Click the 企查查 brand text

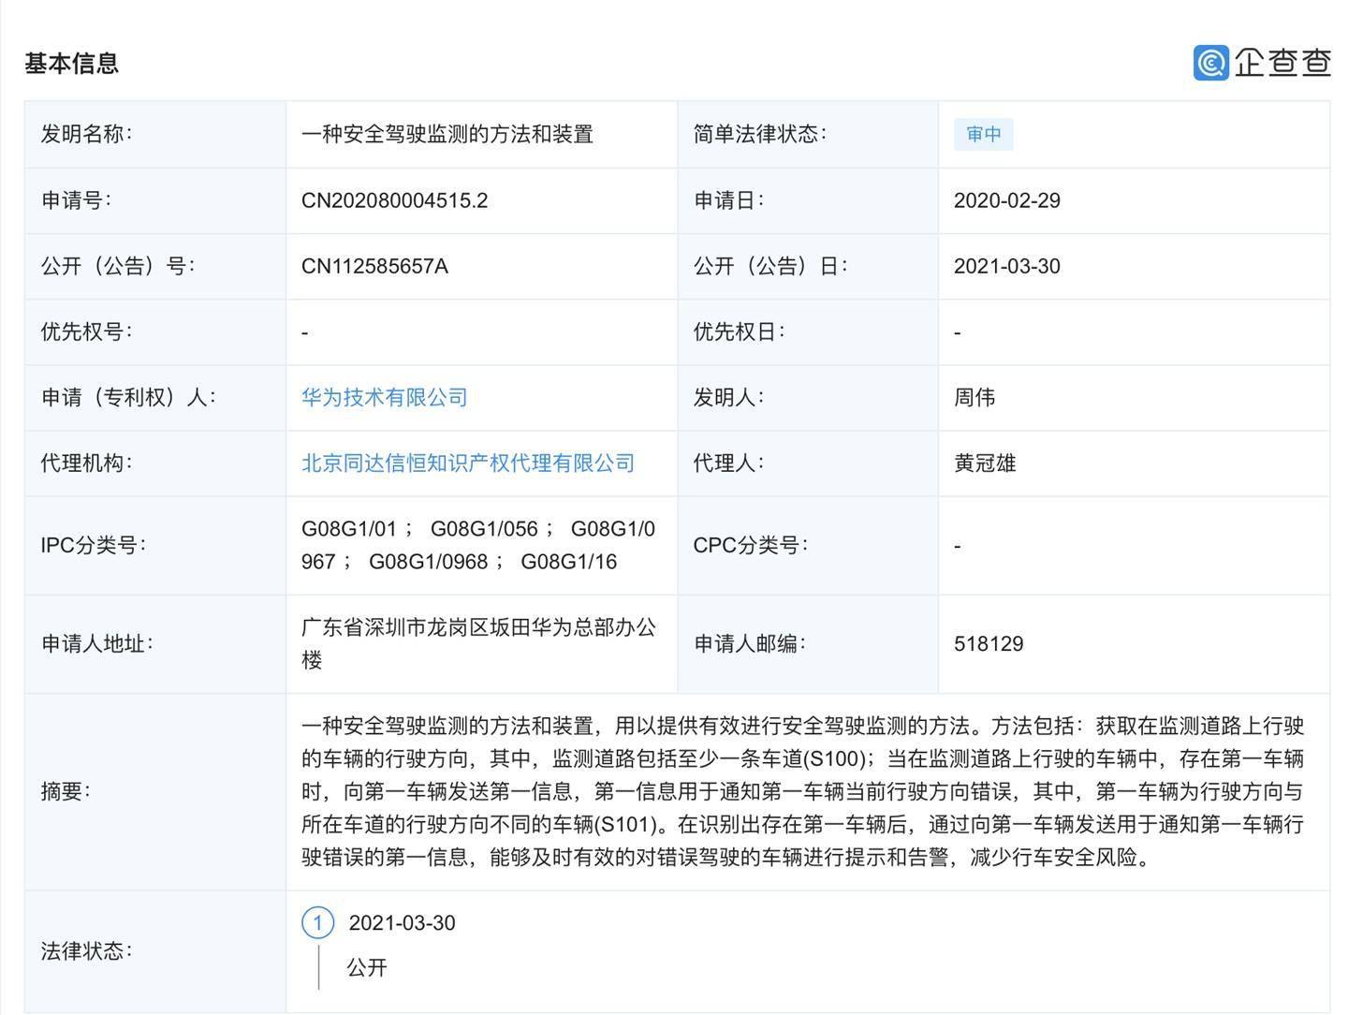coord(1282,63)
